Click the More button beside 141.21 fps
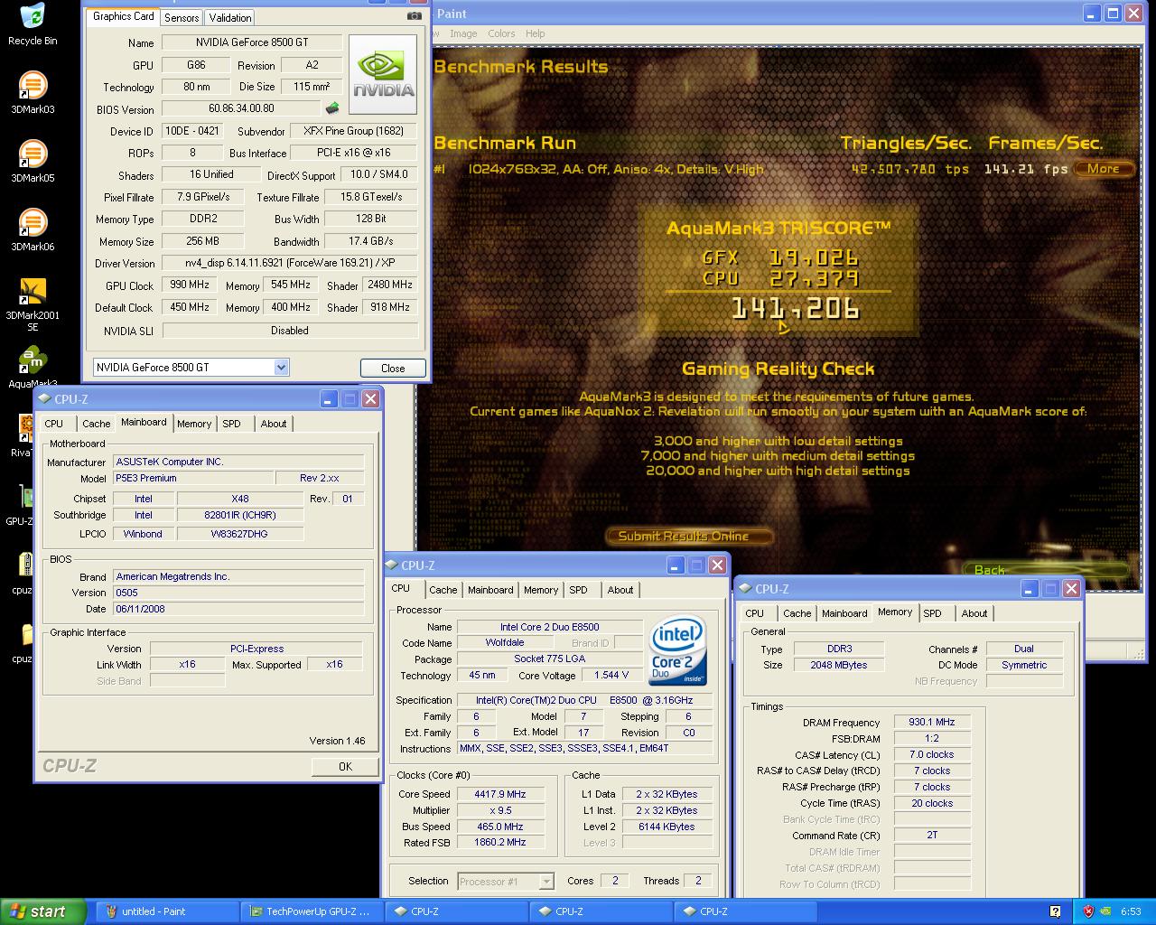Viewport: 1156px width, 925px height. [1103, 169]
